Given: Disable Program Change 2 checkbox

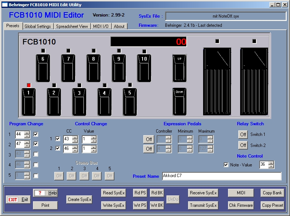Looking at the screenshot, I should point(36,144).
